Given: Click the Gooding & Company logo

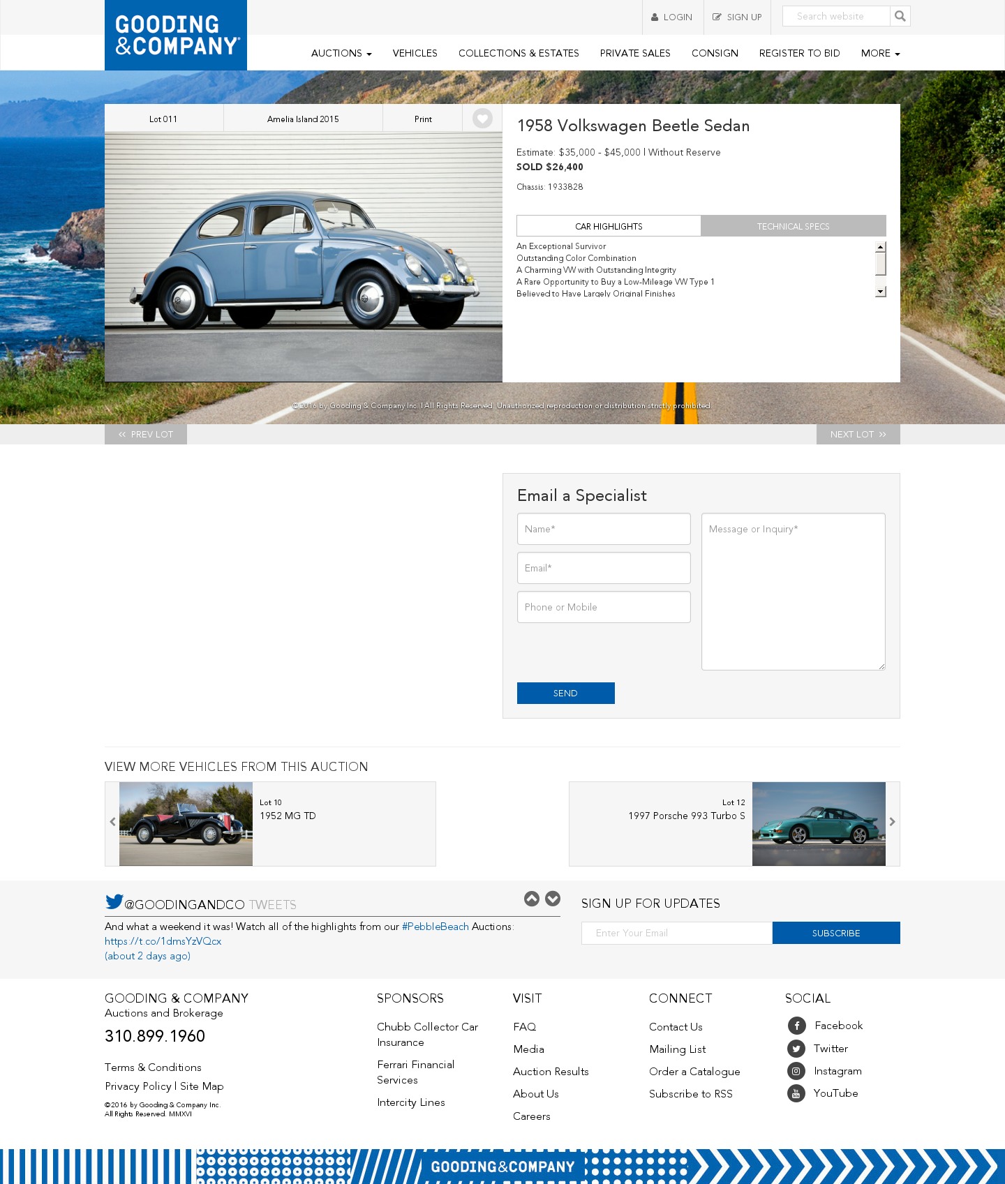Looking at the screenshot, I should tap(176, 35).
